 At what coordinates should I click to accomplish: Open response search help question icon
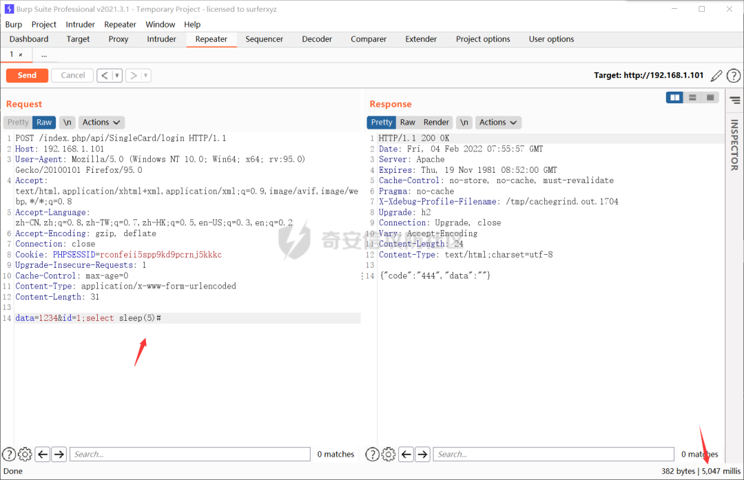373,455
